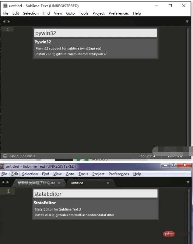This screenshot has height=244, width=193.
Task: Open Selection menu in bottom window
Action: pos(30,174)
